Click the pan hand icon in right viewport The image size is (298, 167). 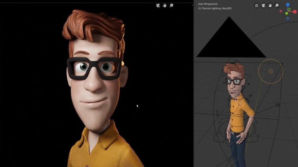[270, 5]
